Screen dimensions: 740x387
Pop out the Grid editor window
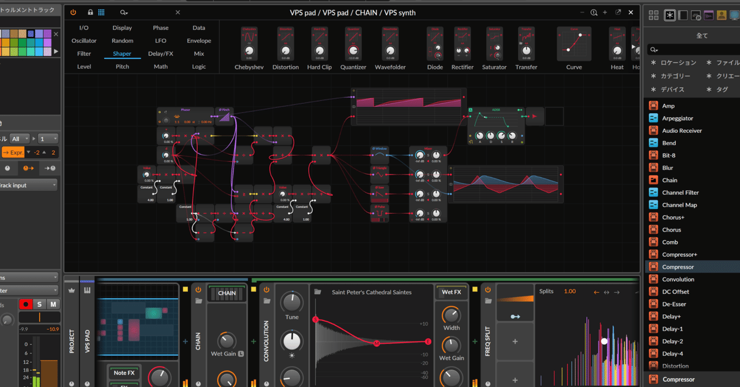(x=618, y=12)
